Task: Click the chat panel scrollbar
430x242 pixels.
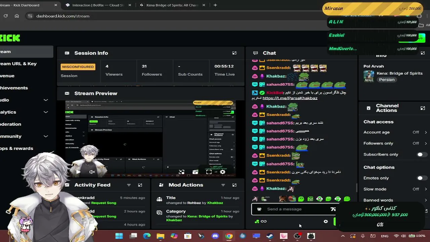Action: [357, 188]
